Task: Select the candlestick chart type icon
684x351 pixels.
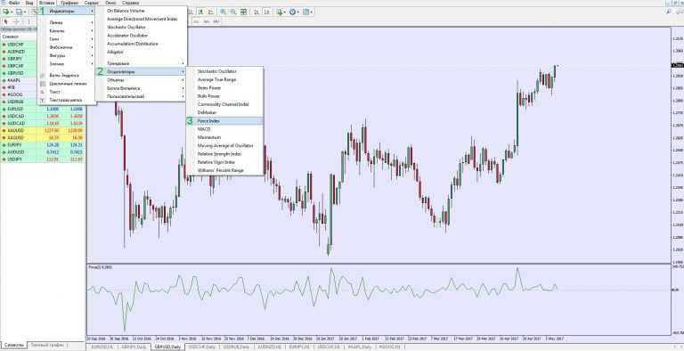Action: click(x=200, y=12)
